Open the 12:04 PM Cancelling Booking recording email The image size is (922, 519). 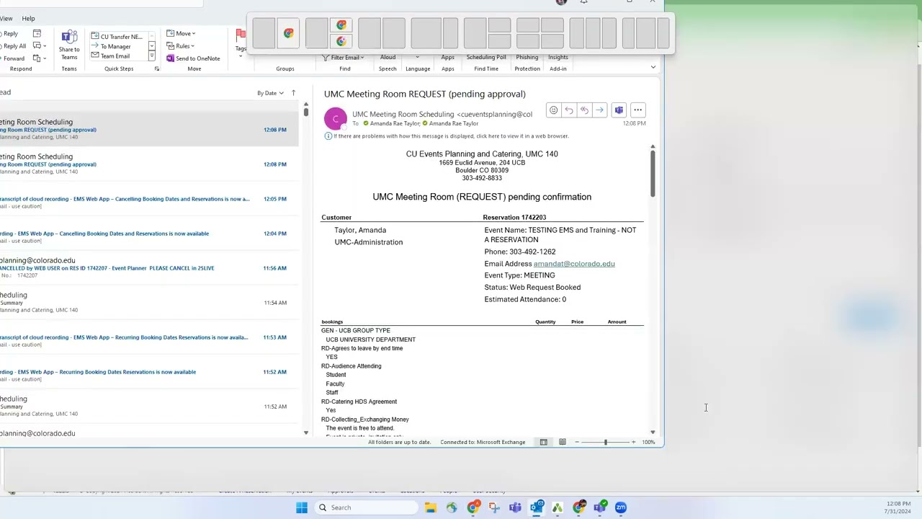click(x=149, y=234)
